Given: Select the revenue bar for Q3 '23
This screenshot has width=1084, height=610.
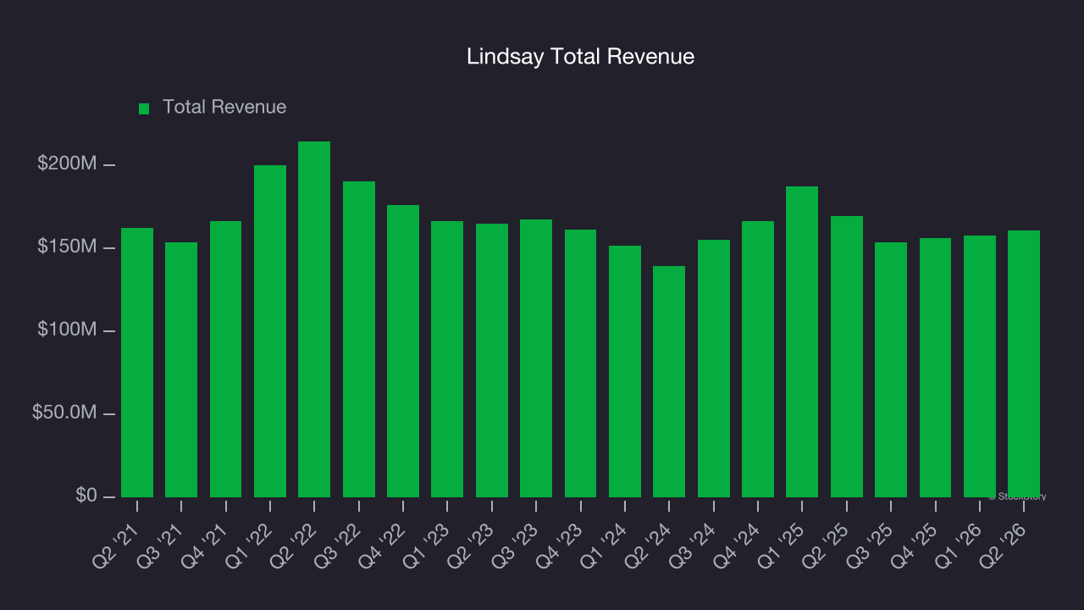Looking at the screenshot, I should pos(536,358).
